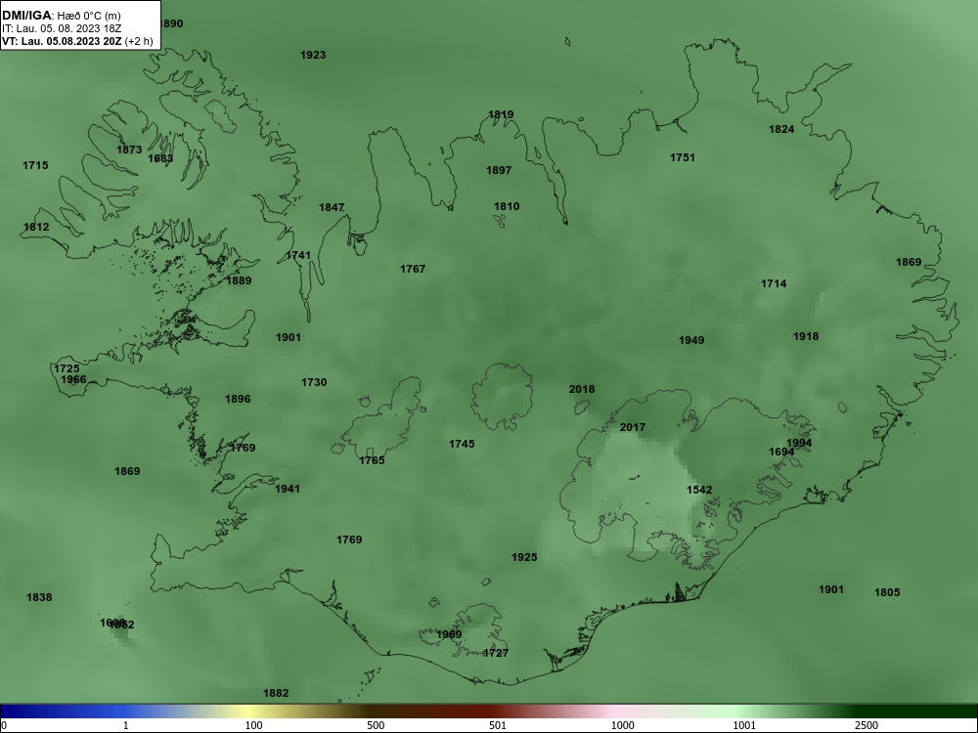The image size is (978, 733).
Task: Select the 1925 height label
Action: coord(524,558)
